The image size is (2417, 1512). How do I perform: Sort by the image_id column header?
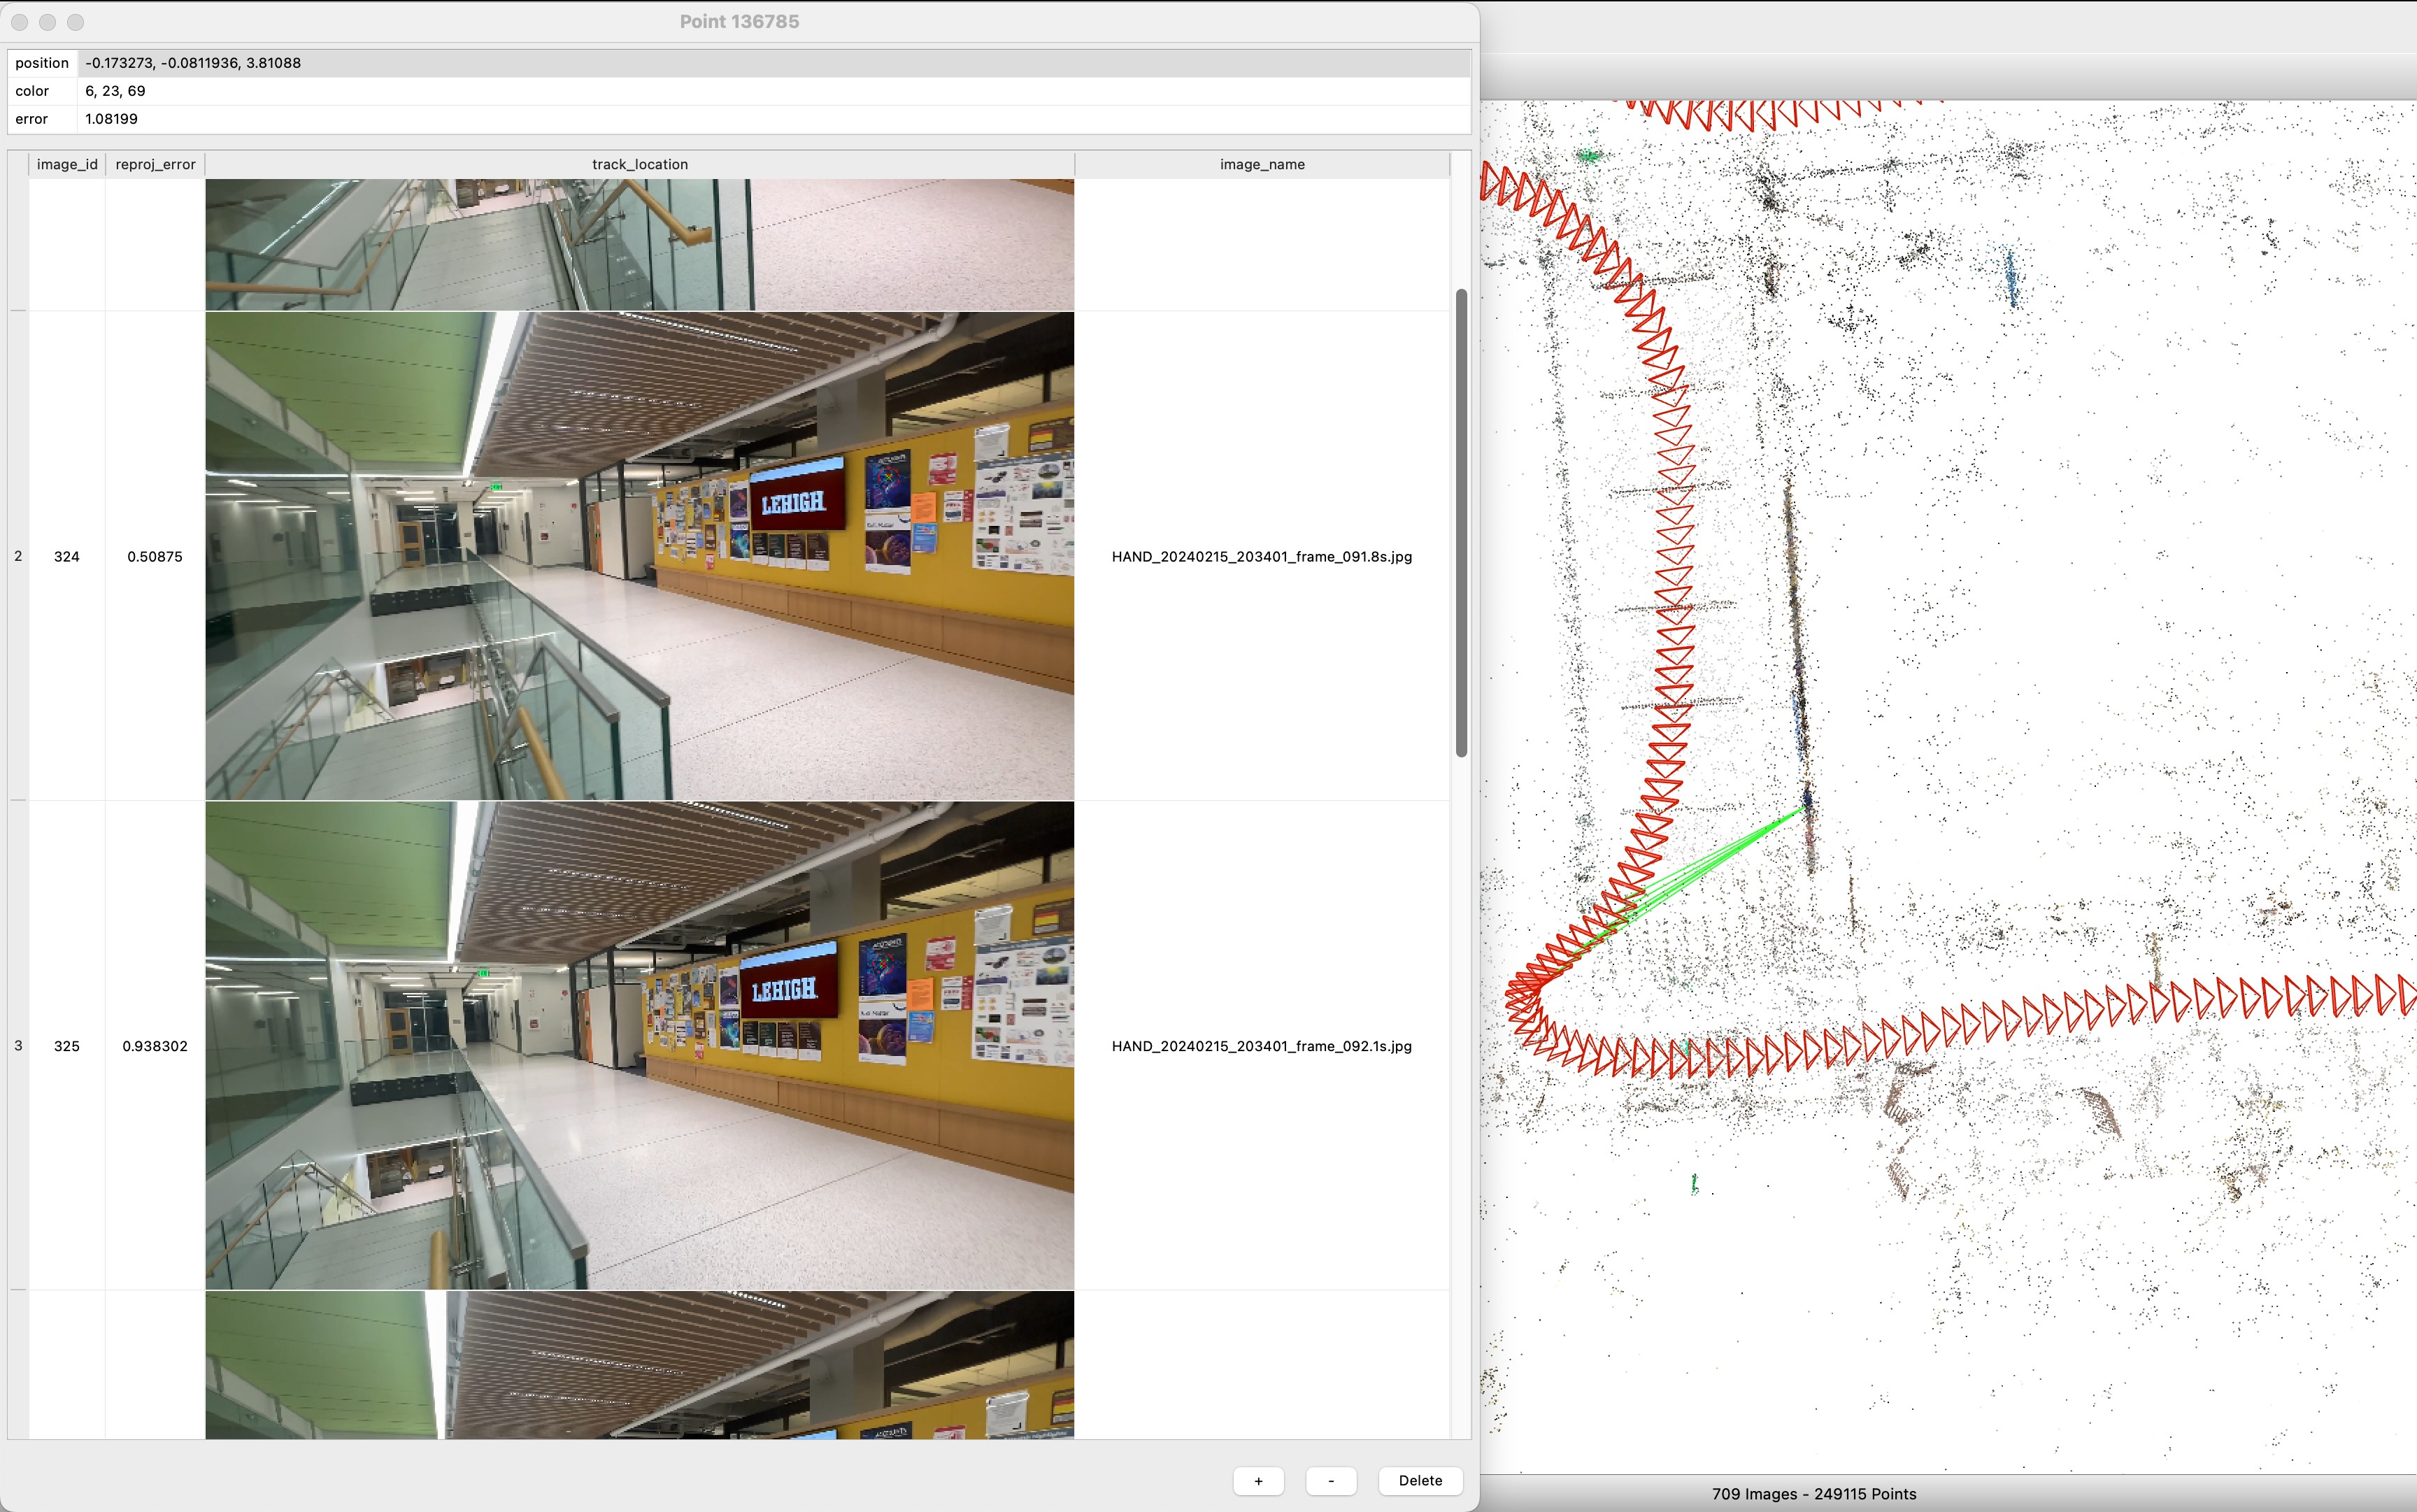[67, 164]
